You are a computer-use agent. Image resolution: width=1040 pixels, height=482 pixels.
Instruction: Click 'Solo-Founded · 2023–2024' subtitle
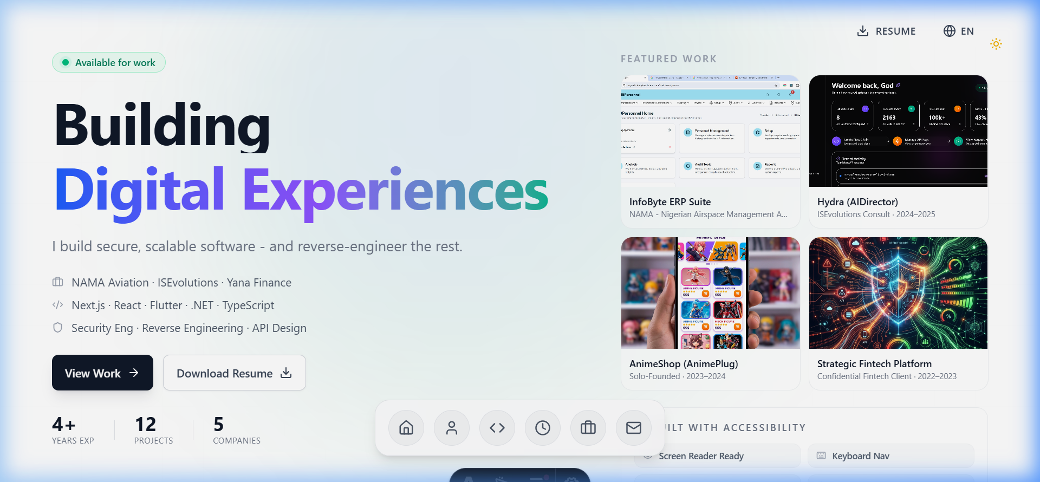[x=677, y=376]
